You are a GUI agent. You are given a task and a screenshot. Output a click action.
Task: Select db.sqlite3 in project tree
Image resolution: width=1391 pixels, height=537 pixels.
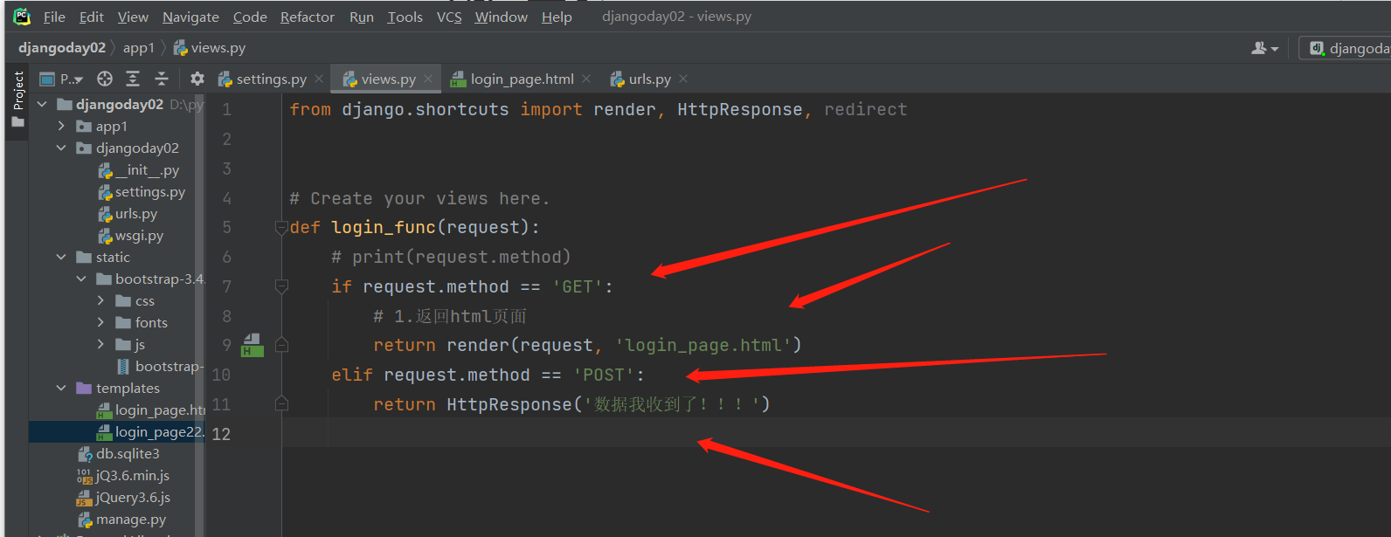tap(119, 454)
